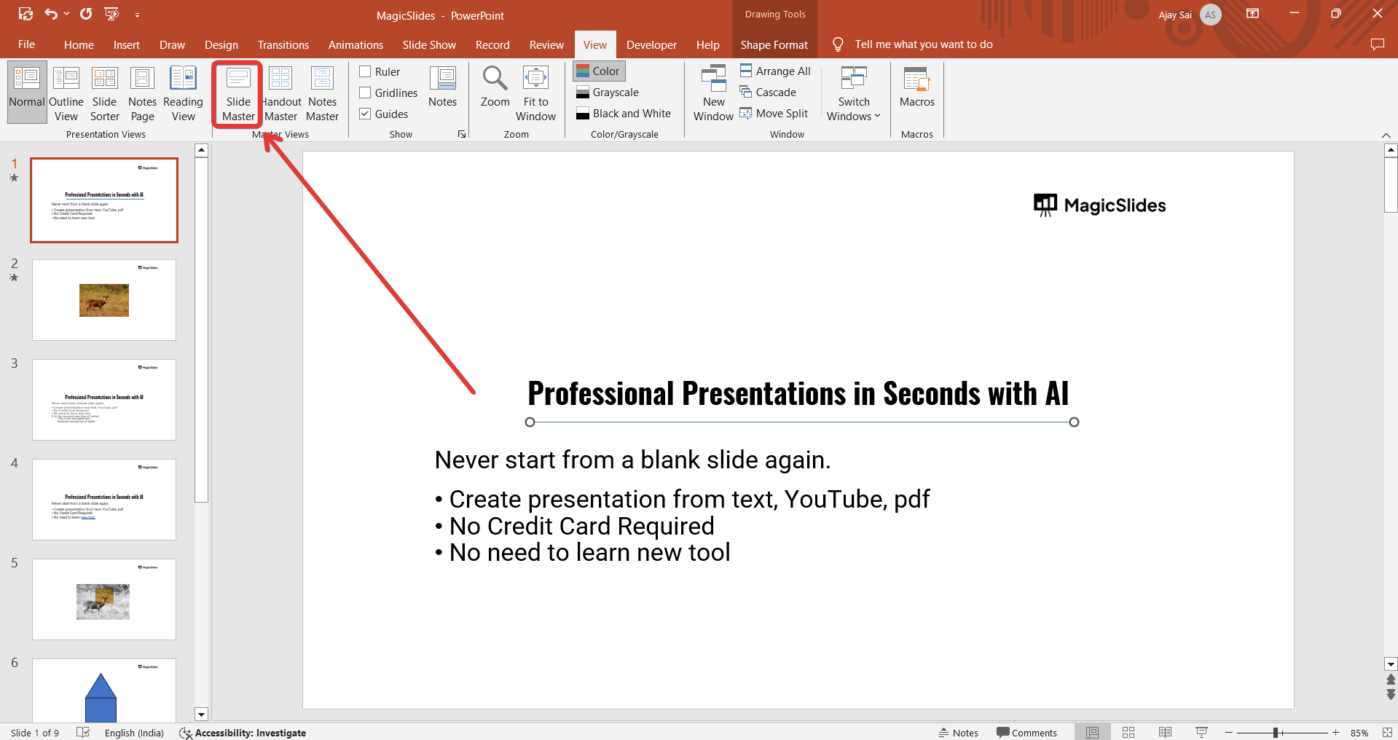The height and width of the screenshot is (740, 1398).
Task: Select Grayscale color mode
Action: [x=608, y=92]
